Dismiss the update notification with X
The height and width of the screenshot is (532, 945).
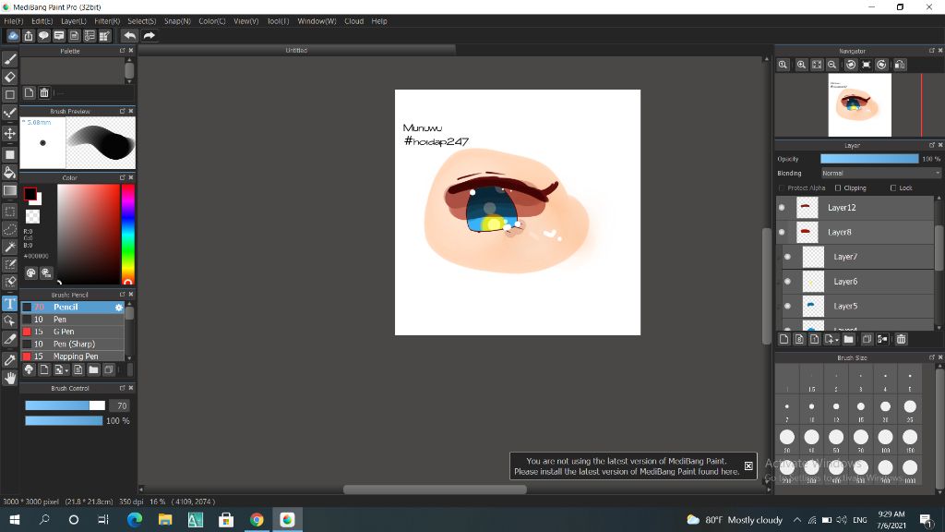748,465
